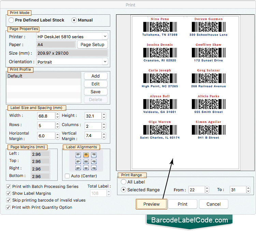
Task: Select bottom-center label alignment icon
Action: [x=86, y=168]
